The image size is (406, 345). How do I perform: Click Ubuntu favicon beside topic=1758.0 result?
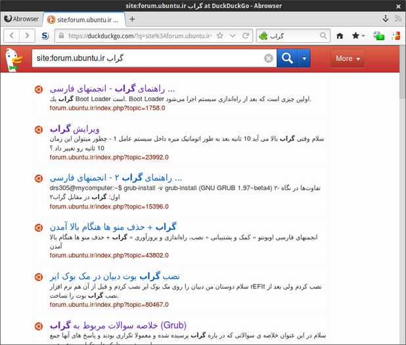(x=39, y=89)
